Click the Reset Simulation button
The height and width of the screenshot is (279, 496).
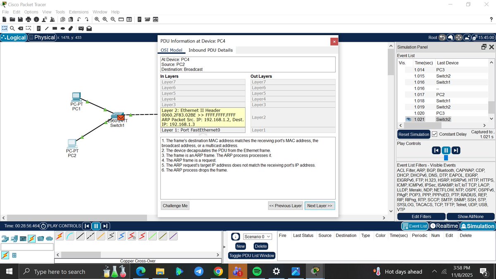coord(414,134)
